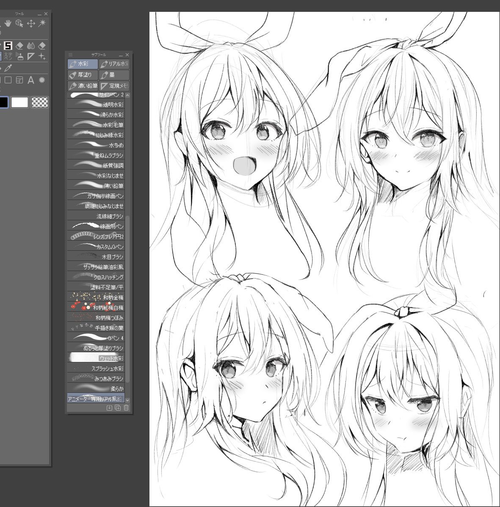Select the Auto select magic wand tool
This screenshot has width=500, height=507.
coord(42,23)
